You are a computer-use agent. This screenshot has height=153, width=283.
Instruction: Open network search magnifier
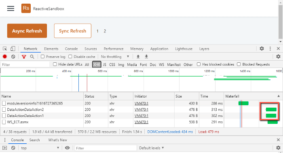point(32,57)
